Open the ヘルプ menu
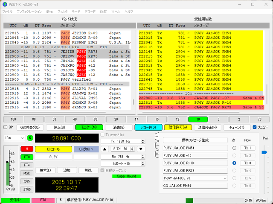The image size is (273, 204). tap(129, 12)
